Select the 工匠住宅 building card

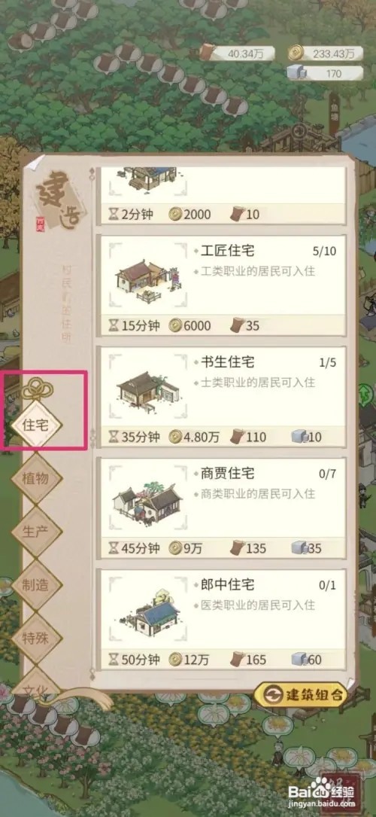click(223, 285)
